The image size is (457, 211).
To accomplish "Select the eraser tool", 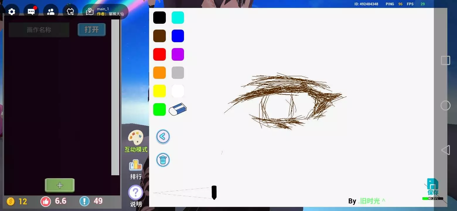I will click(178, 109).
